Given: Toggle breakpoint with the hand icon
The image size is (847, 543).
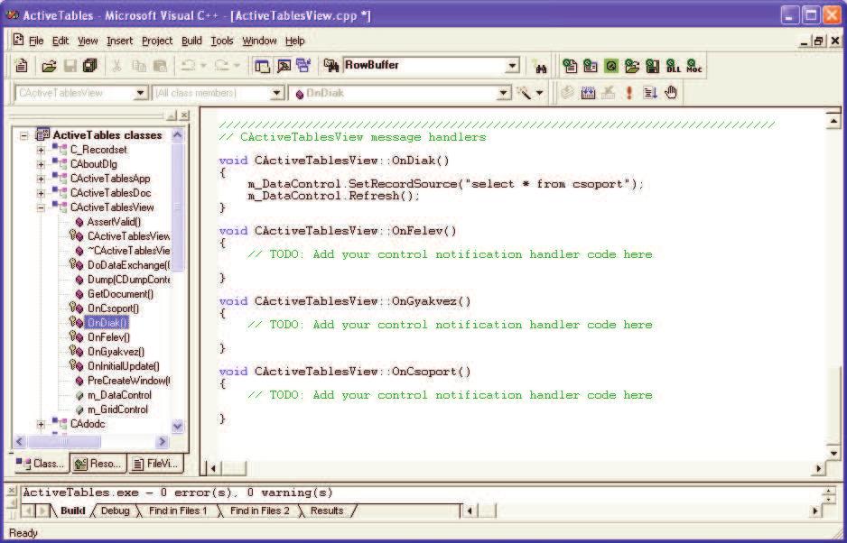Looking at the screenshot, I should point(671,93).
